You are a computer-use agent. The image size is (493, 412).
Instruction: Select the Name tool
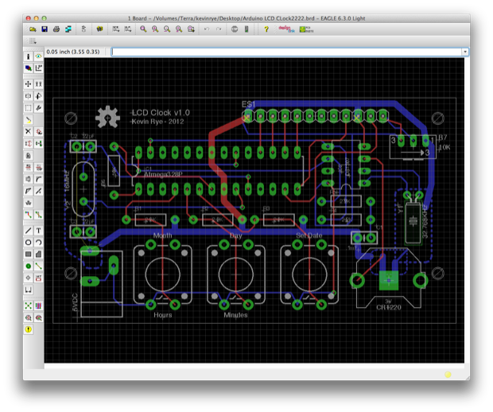click(29, 167)
